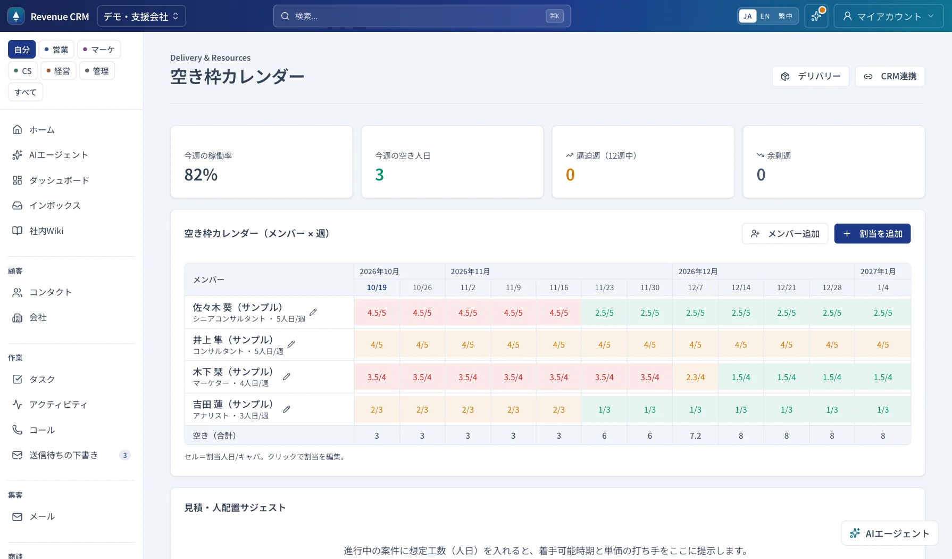Screen dimensions: 952x559
Task: Edit 木下 栞 member with pencil icon
Action: pos(286,377)
